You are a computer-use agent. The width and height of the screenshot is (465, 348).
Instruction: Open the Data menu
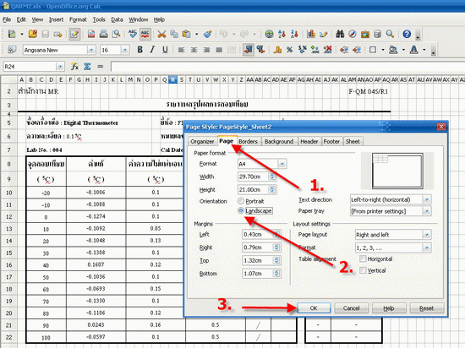(117, 19)
